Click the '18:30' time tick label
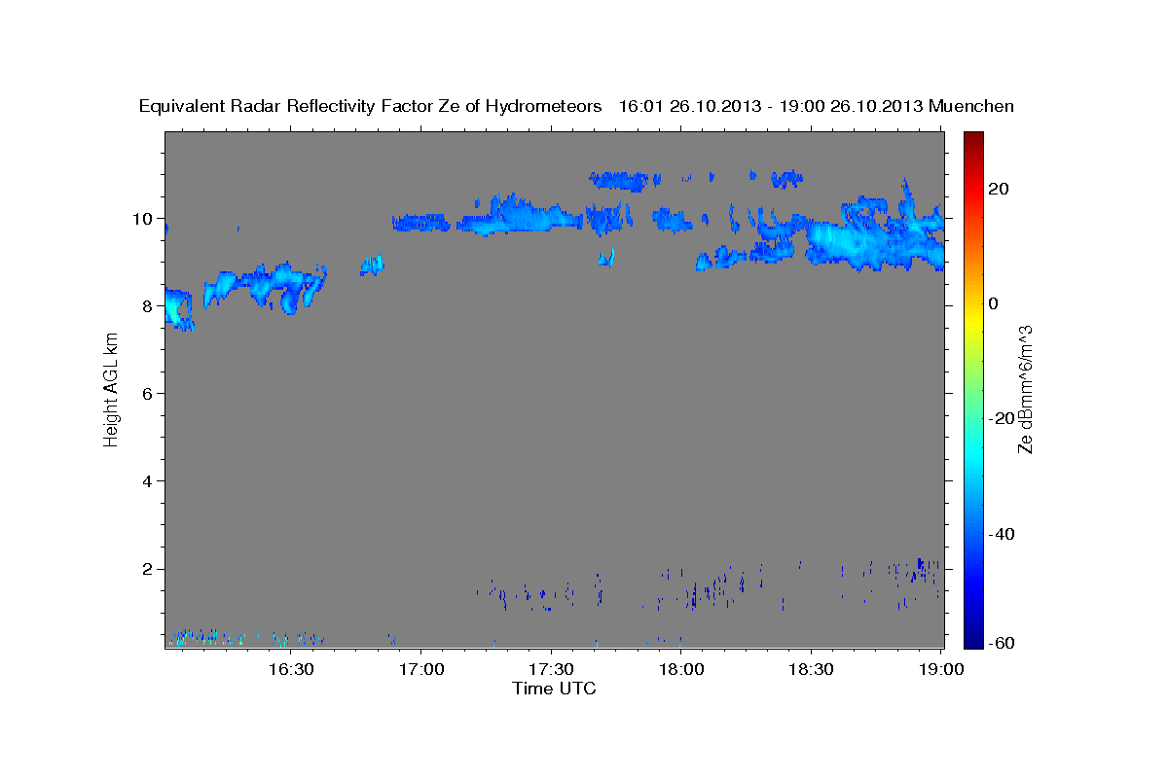Viewport: 1168px width, 778px height. point(812,669)
